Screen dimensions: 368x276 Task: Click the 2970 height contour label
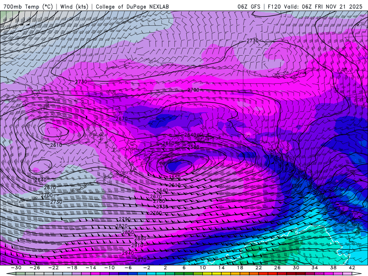click(x=140, y=260)
